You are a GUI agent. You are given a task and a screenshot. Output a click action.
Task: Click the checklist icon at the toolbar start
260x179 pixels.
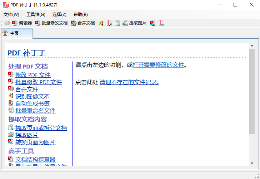coord(7,23)
